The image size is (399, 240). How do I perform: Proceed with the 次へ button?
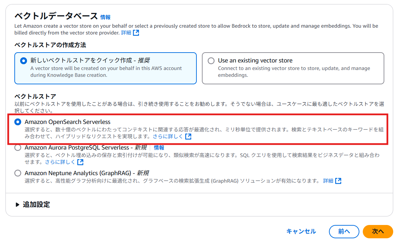[x=378, y=231]
